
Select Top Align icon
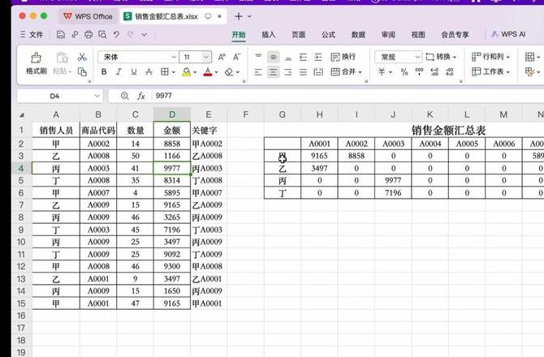(258, 57)
